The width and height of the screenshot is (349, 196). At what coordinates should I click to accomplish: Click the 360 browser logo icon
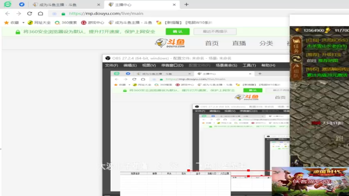pos(7,4)
